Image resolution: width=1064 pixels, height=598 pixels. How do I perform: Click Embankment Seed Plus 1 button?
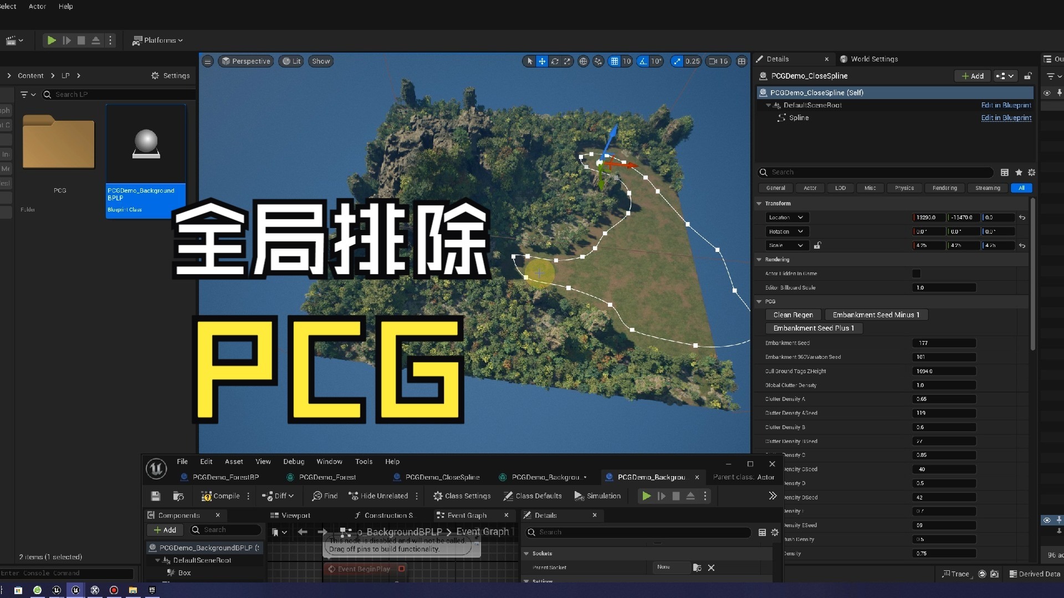[814, 328]
